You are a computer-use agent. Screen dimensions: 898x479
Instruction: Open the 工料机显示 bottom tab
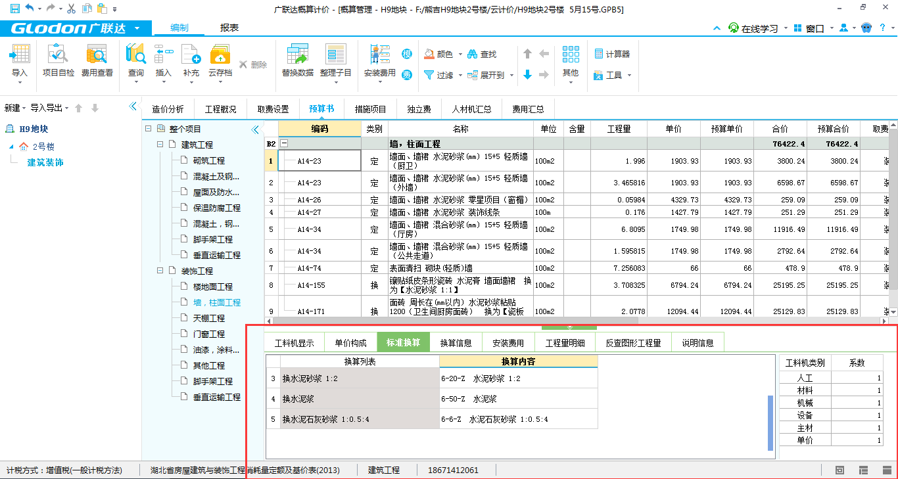294,343
